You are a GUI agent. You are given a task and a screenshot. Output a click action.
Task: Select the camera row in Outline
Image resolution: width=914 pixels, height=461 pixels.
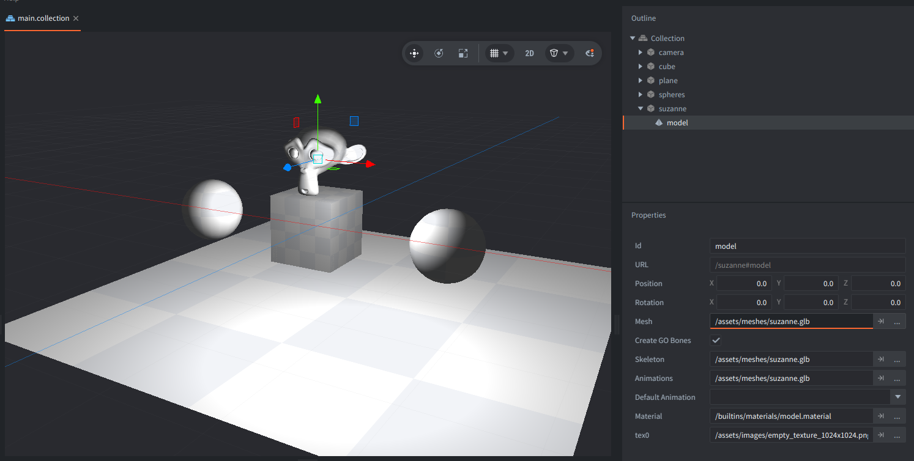(768, 52)
